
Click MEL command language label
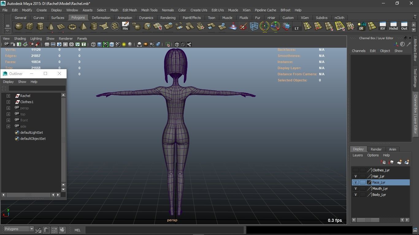point(77,230)
